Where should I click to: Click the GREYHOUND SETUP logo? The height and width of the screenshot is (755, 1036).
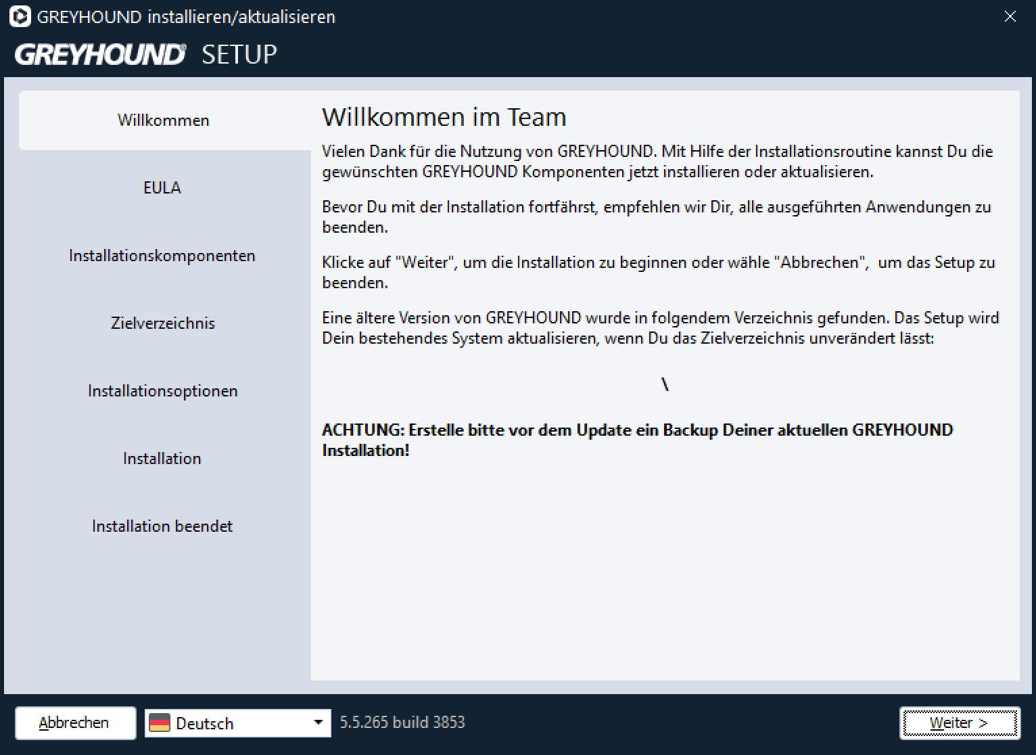coord(146,54)
